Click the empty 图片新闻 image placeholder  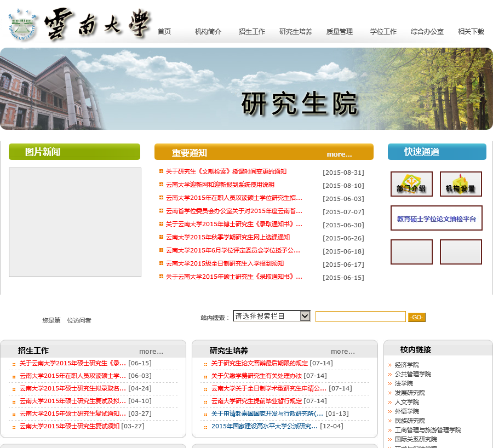point(75,222)
